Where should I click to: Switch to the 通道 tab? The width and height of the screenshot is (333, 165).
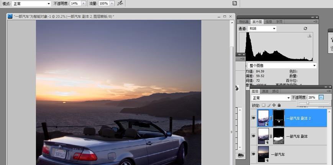265,91
